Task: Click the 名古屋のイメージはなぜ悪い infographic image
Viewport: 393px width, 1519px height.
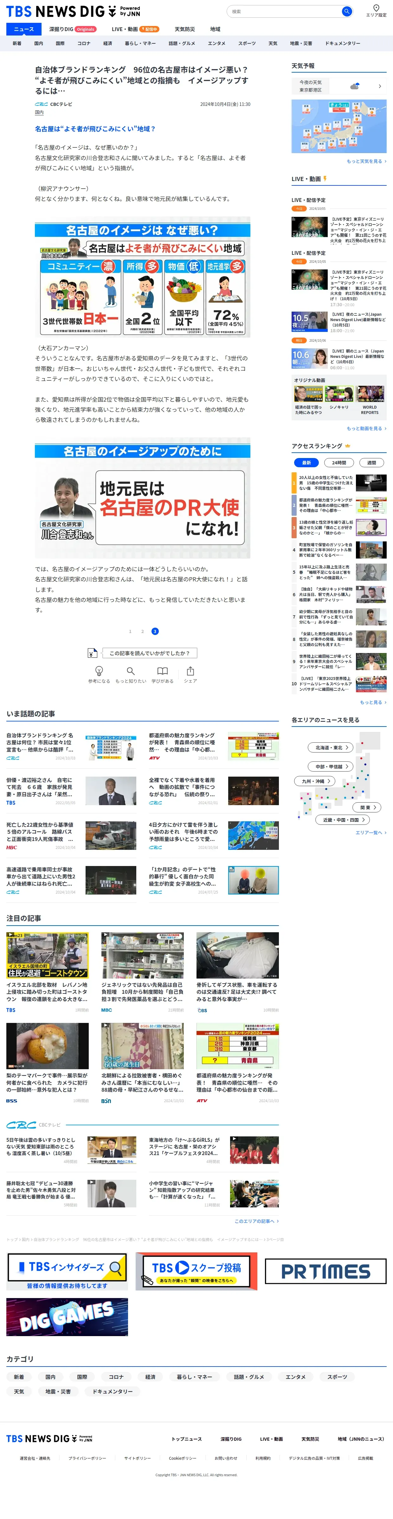Action: pyautogui.click(x=143, y=277)
